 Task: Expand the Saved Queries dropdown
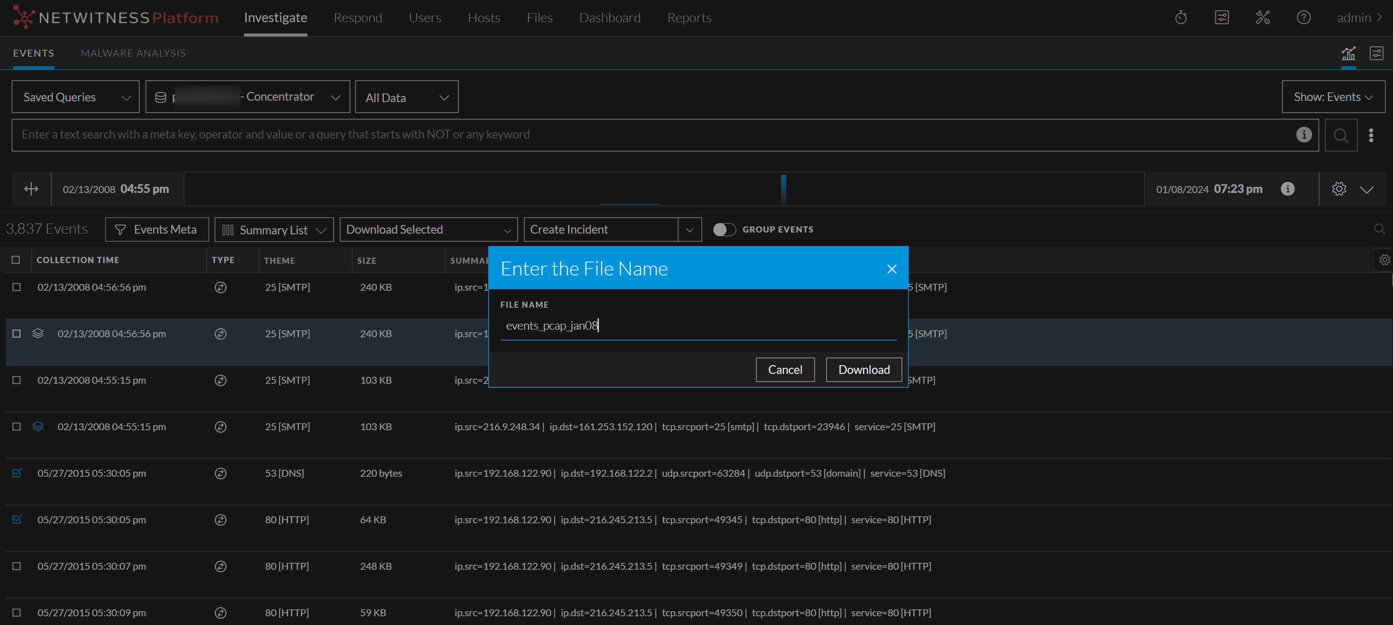click(76, 97)
